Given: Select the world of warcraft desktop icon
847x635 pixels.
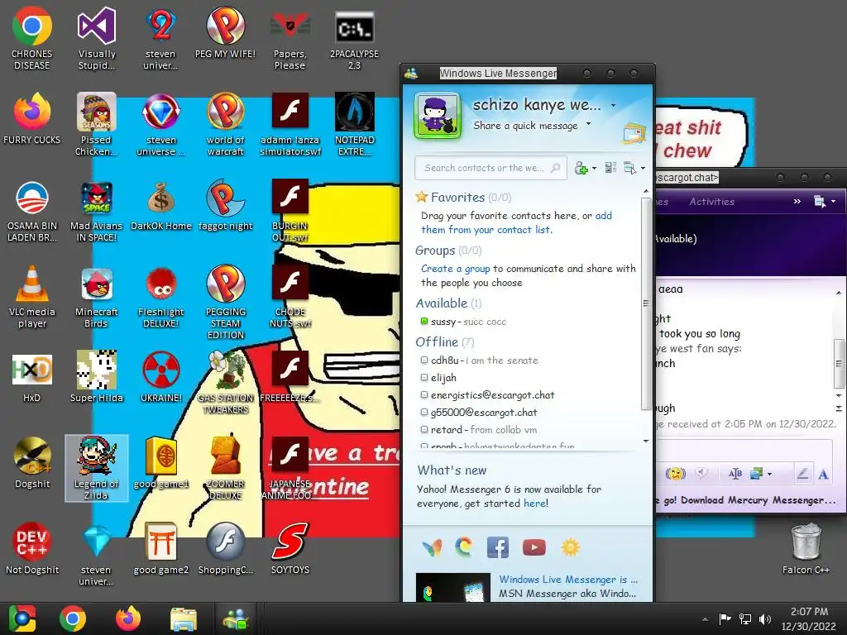Looking at the screenshot, I should click(225, 126).
